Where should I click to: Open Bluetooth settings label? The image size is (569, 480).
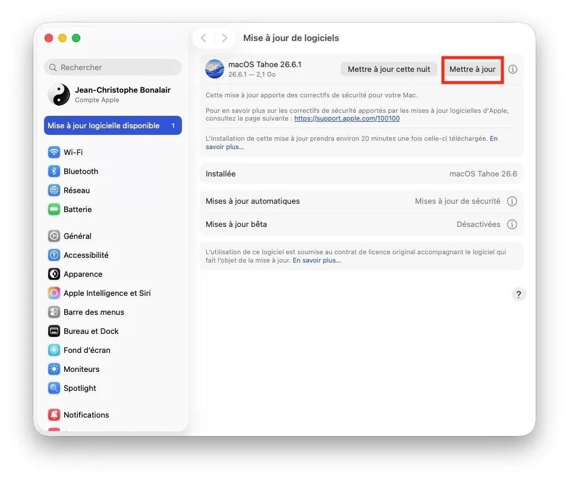coord(81,172)
